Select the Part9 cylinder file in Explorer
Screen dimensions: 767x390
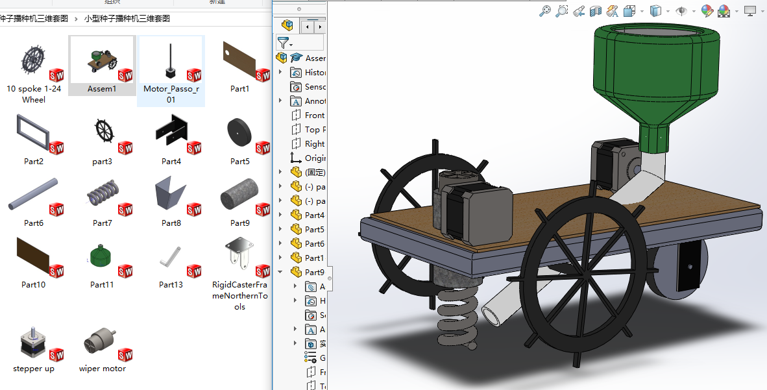point(239,201)
